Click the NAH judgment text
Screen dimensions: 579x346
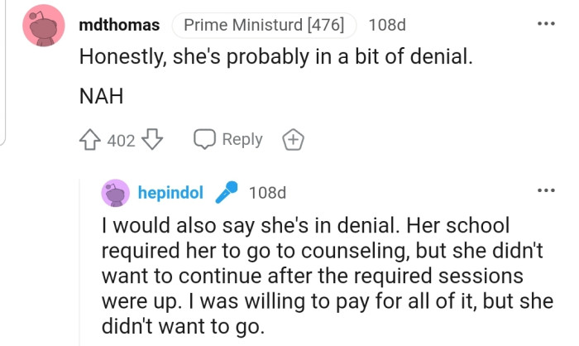(101, 97)
